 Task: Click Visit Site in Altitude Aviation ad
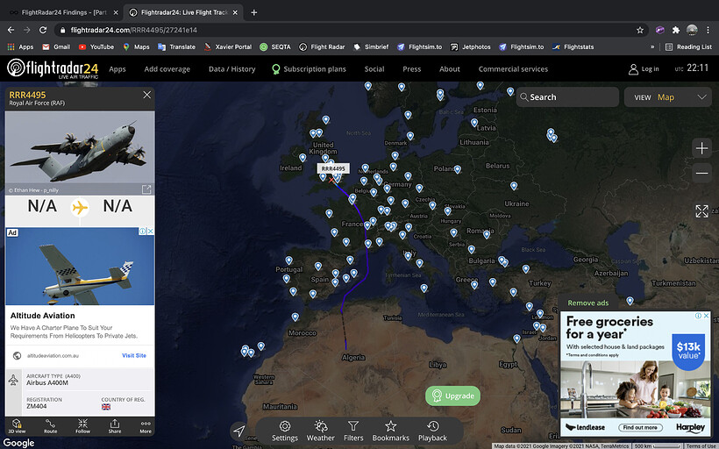134,355
